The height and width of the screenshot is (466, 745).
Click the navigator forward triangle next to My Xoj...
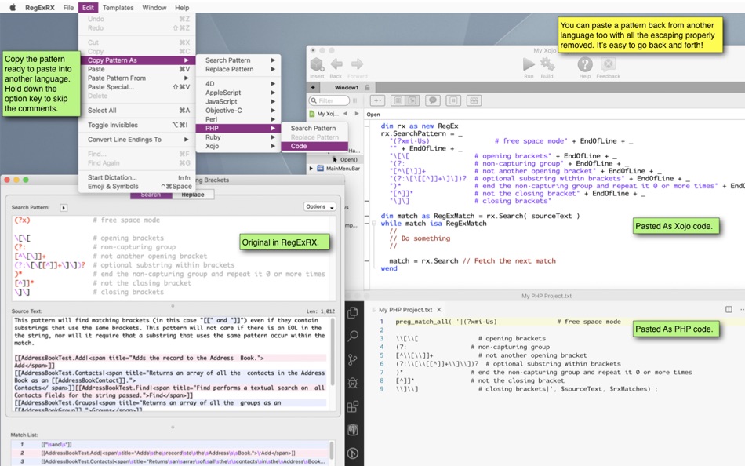(356, 114)
